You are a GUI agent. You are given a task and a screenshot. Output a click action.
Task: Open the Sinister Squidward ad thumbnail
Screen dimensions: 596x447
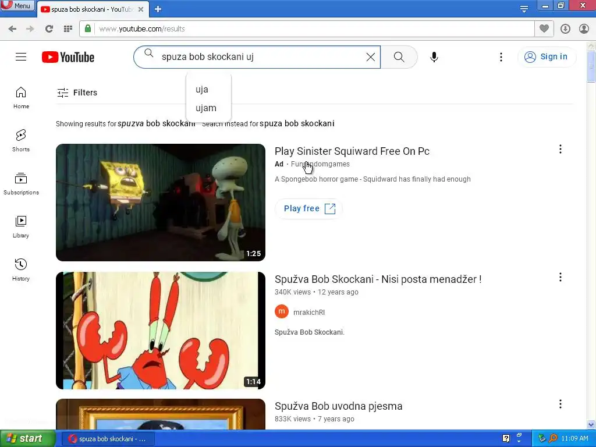click(x=161, y=202)
